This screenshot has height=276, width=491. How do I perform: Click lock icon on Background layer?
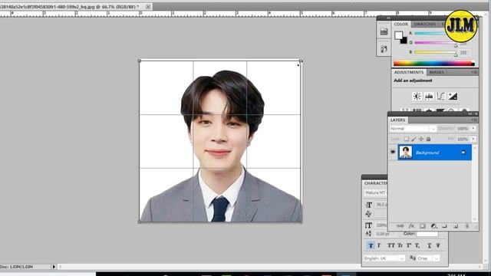tap(463, 153)
